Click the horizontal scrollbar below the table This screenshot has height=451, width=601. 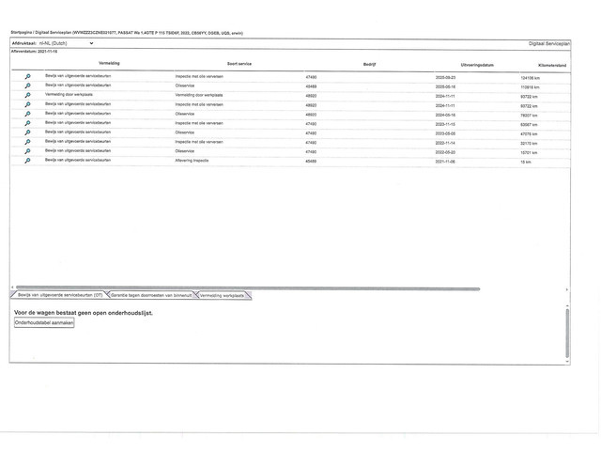coord(244,288)
